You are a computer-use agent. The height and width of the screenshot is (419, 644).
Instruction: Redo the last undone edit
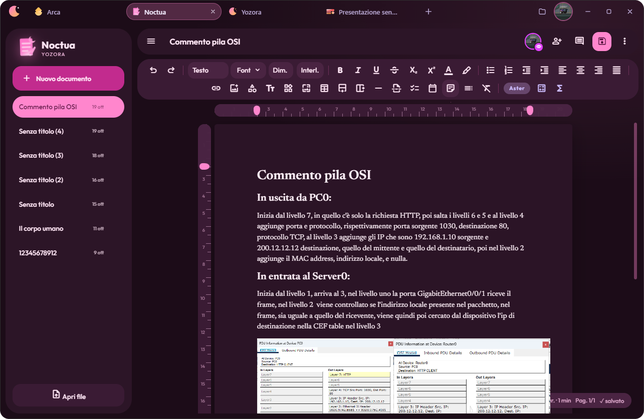coord(171,71)
